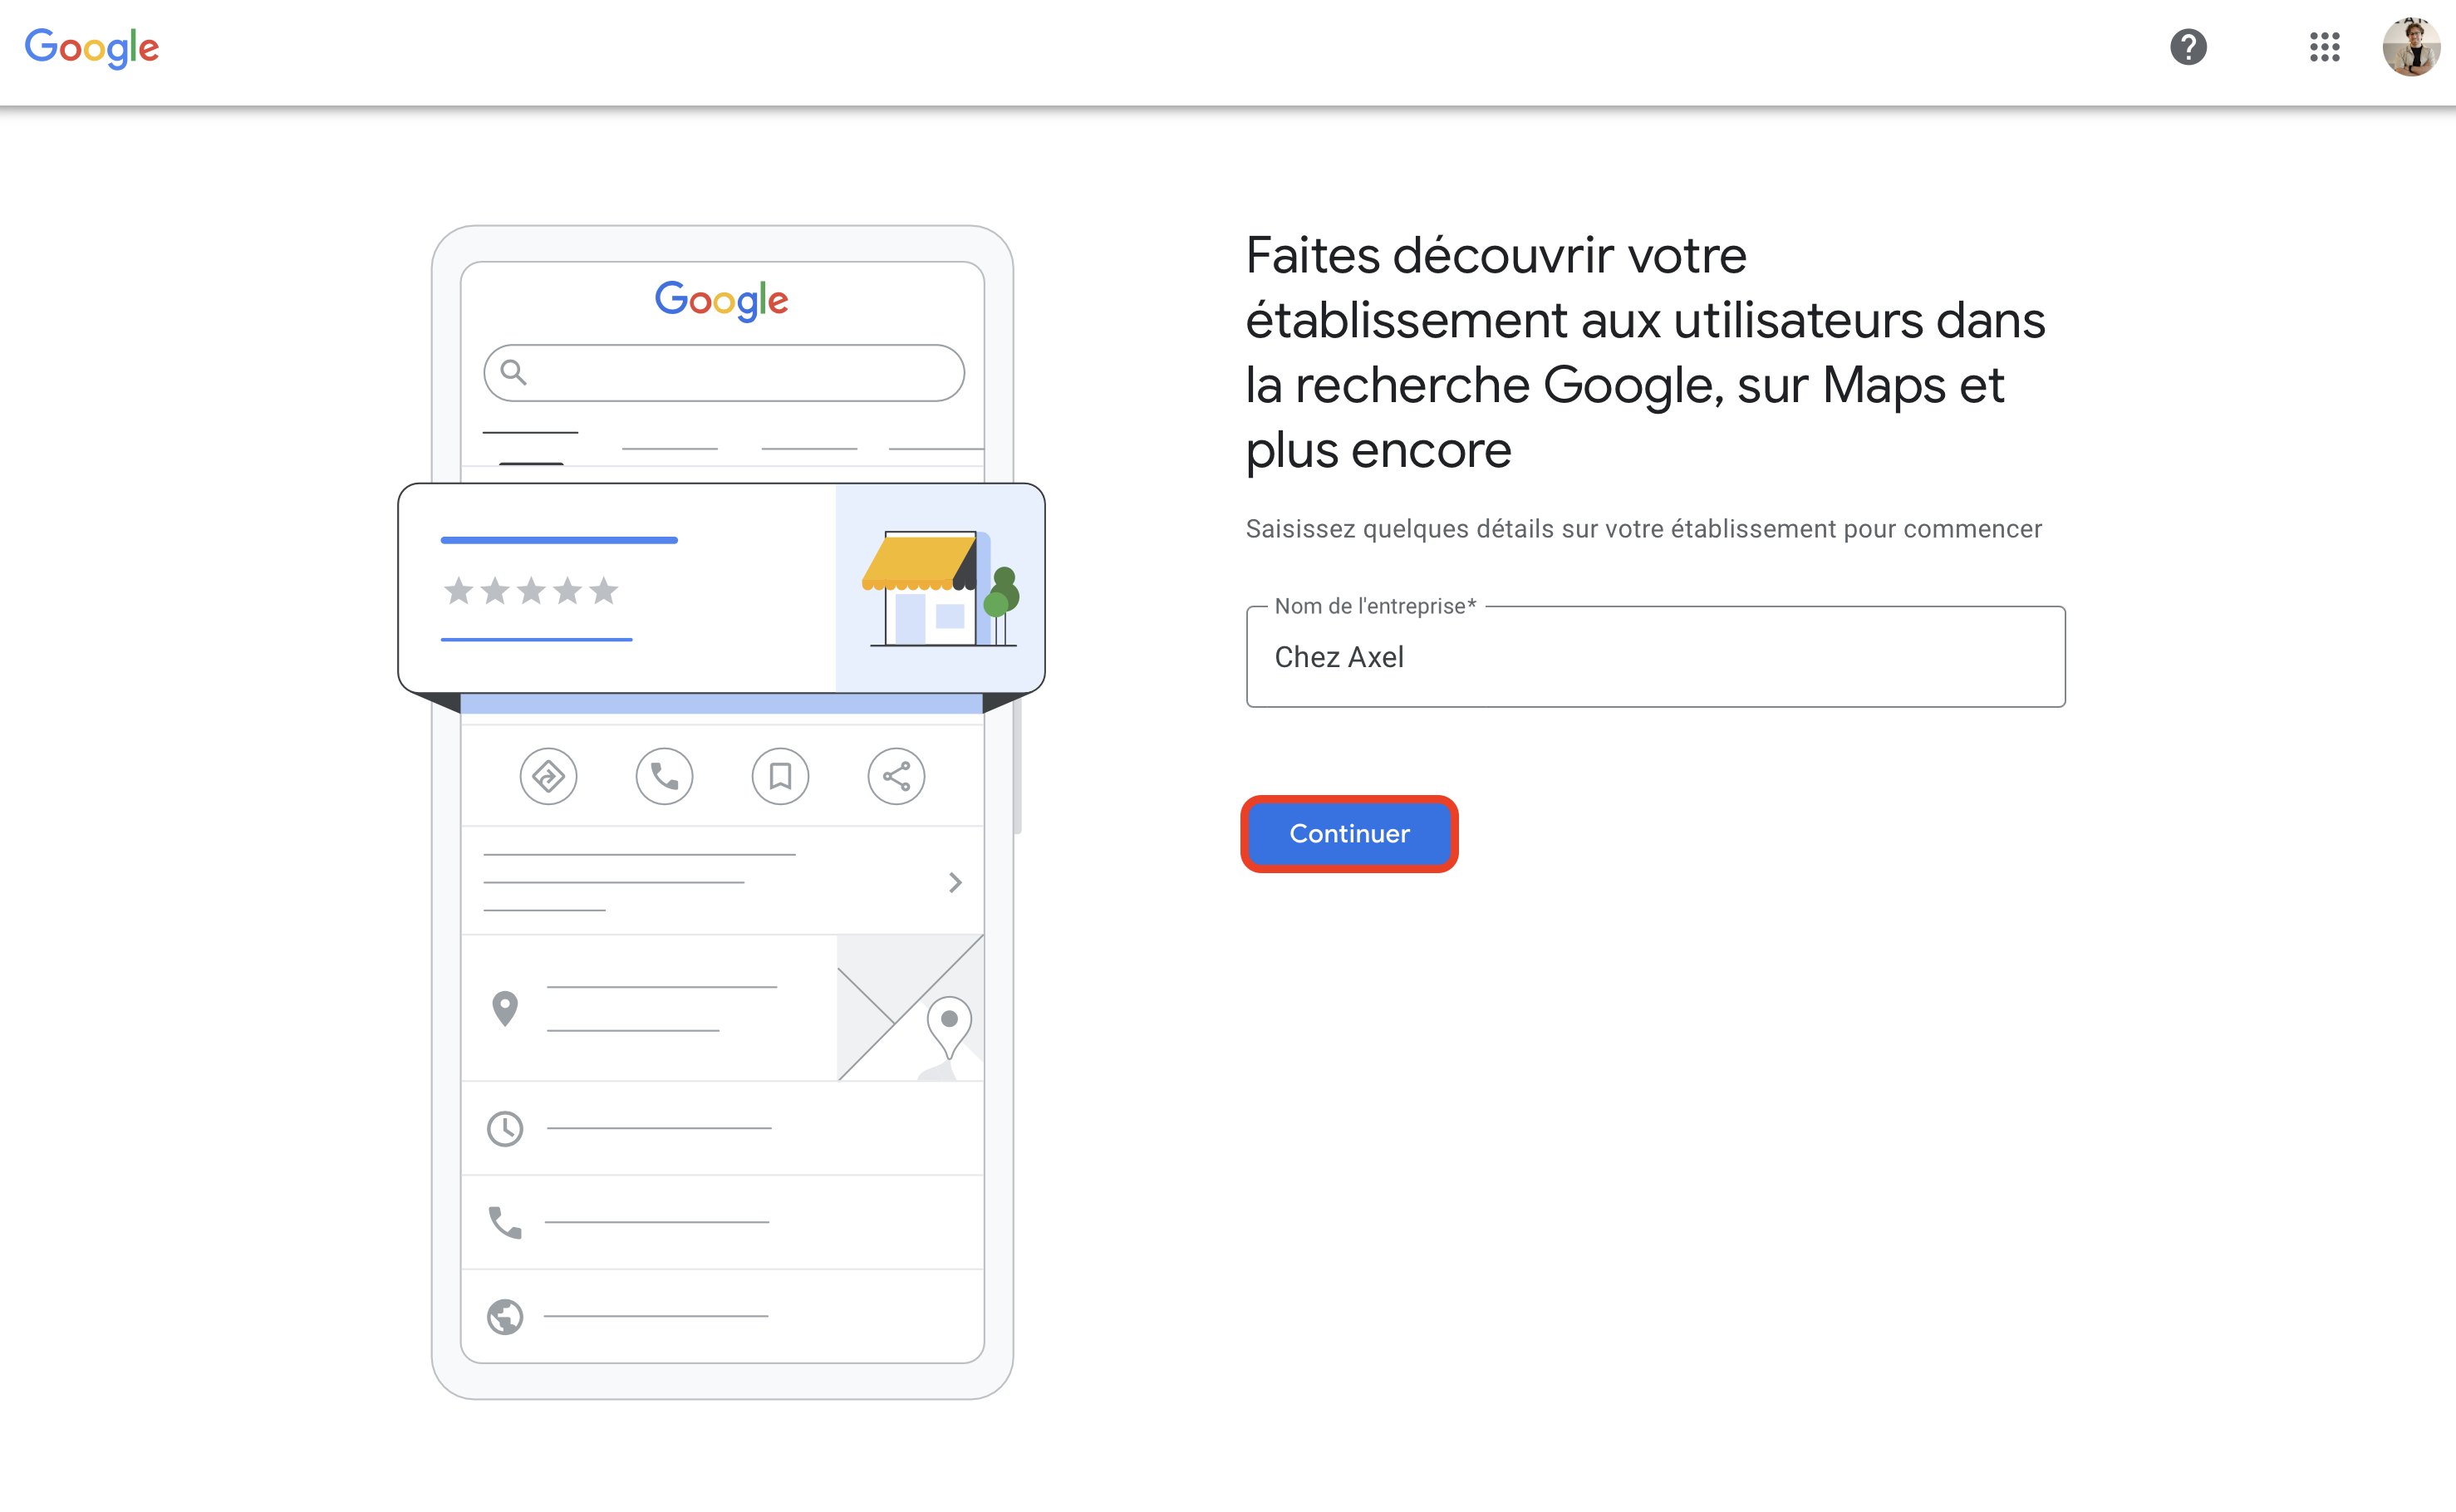Screen dimensions: 2456x1512
Task: Click the directions icon in the phone illustration
Action: [x=548, y=776]
